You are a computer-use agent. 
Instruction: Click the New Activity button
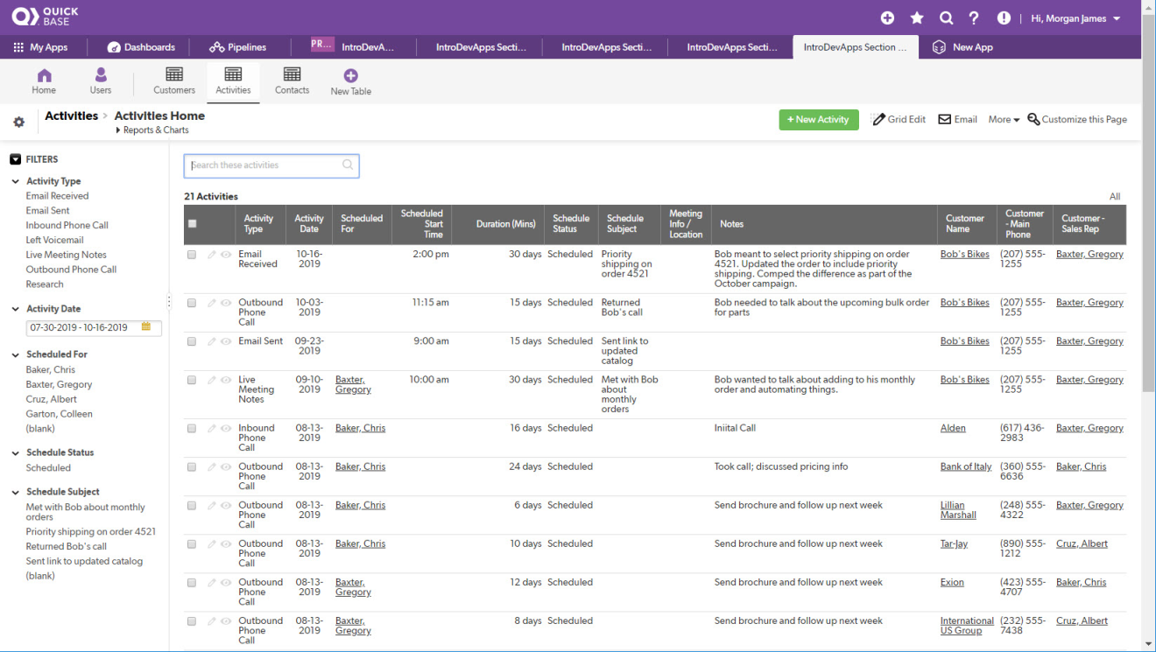(x=818, y=120)
